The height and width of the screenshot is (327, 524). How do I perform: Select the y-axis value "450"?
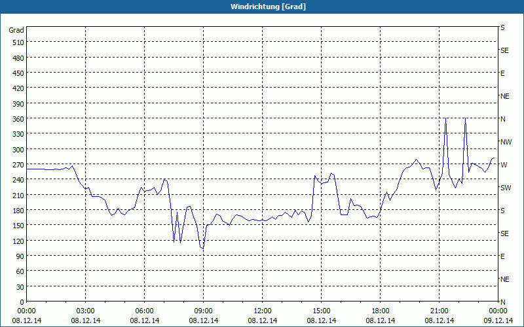[x=18, y=73]
